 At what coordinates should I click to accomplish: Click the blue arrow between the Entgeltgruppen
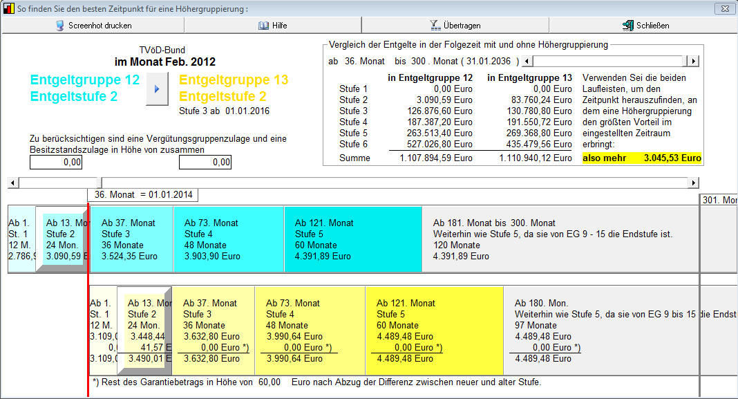[157, 89]
